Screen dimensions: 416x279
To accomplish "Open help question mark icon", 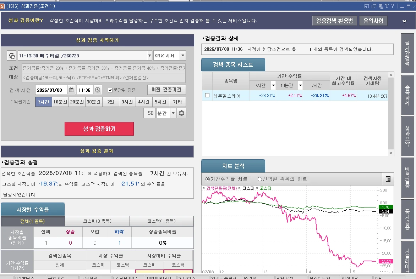I will (393, 6).
